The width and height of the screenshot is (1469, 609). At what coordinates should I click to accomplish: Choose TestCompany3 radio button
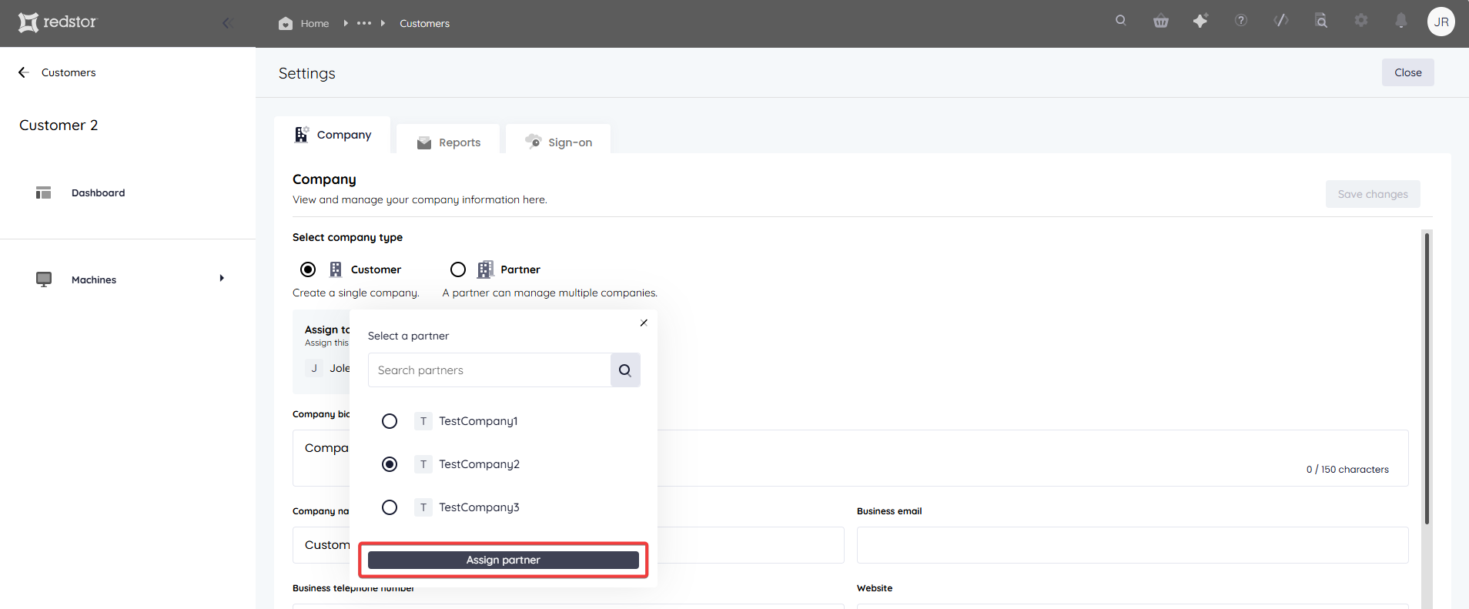pyautogui.click(x=390, y=507)
